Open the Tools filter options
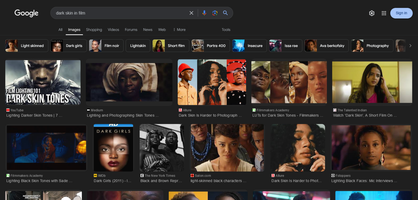This screenshot has height=200, width=418. coord(226,30)
